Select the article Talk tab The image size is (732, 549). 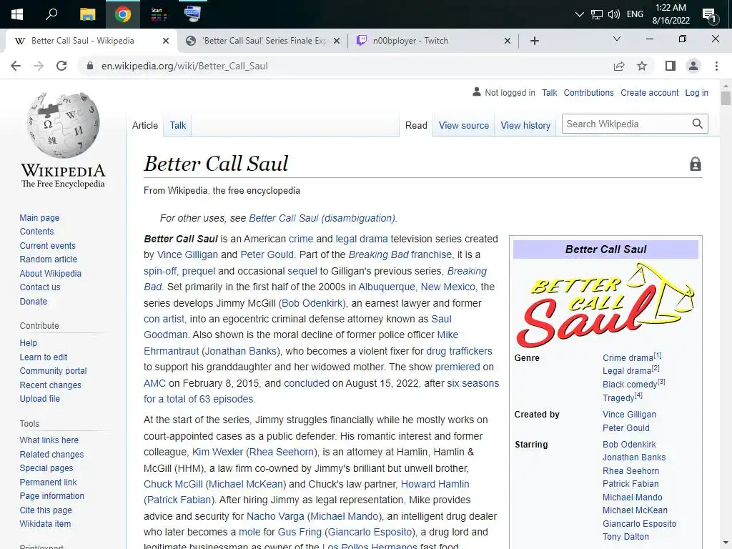click(x=177, y=125)
